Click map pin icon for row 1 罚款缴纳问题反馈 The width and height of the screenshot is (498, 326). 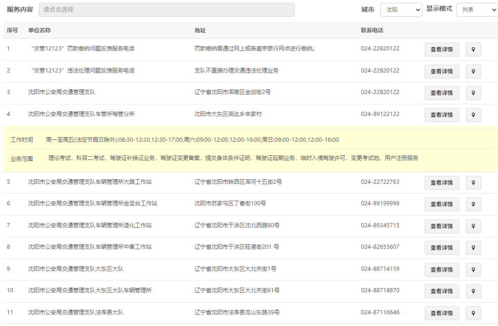click(x=473, y=49)
